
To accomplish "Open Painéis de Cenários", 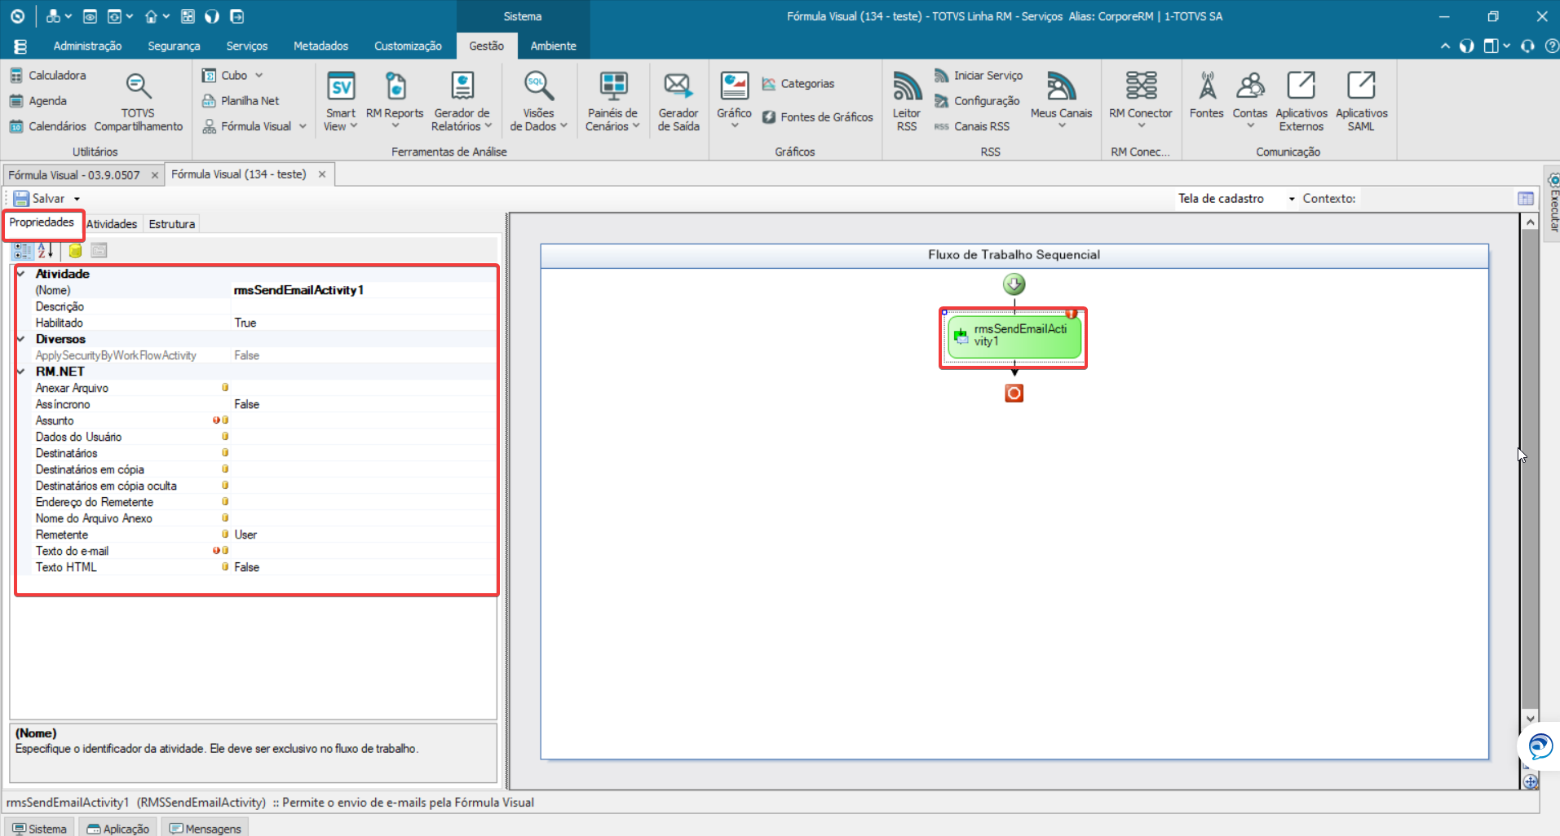I will click(612, 101).
